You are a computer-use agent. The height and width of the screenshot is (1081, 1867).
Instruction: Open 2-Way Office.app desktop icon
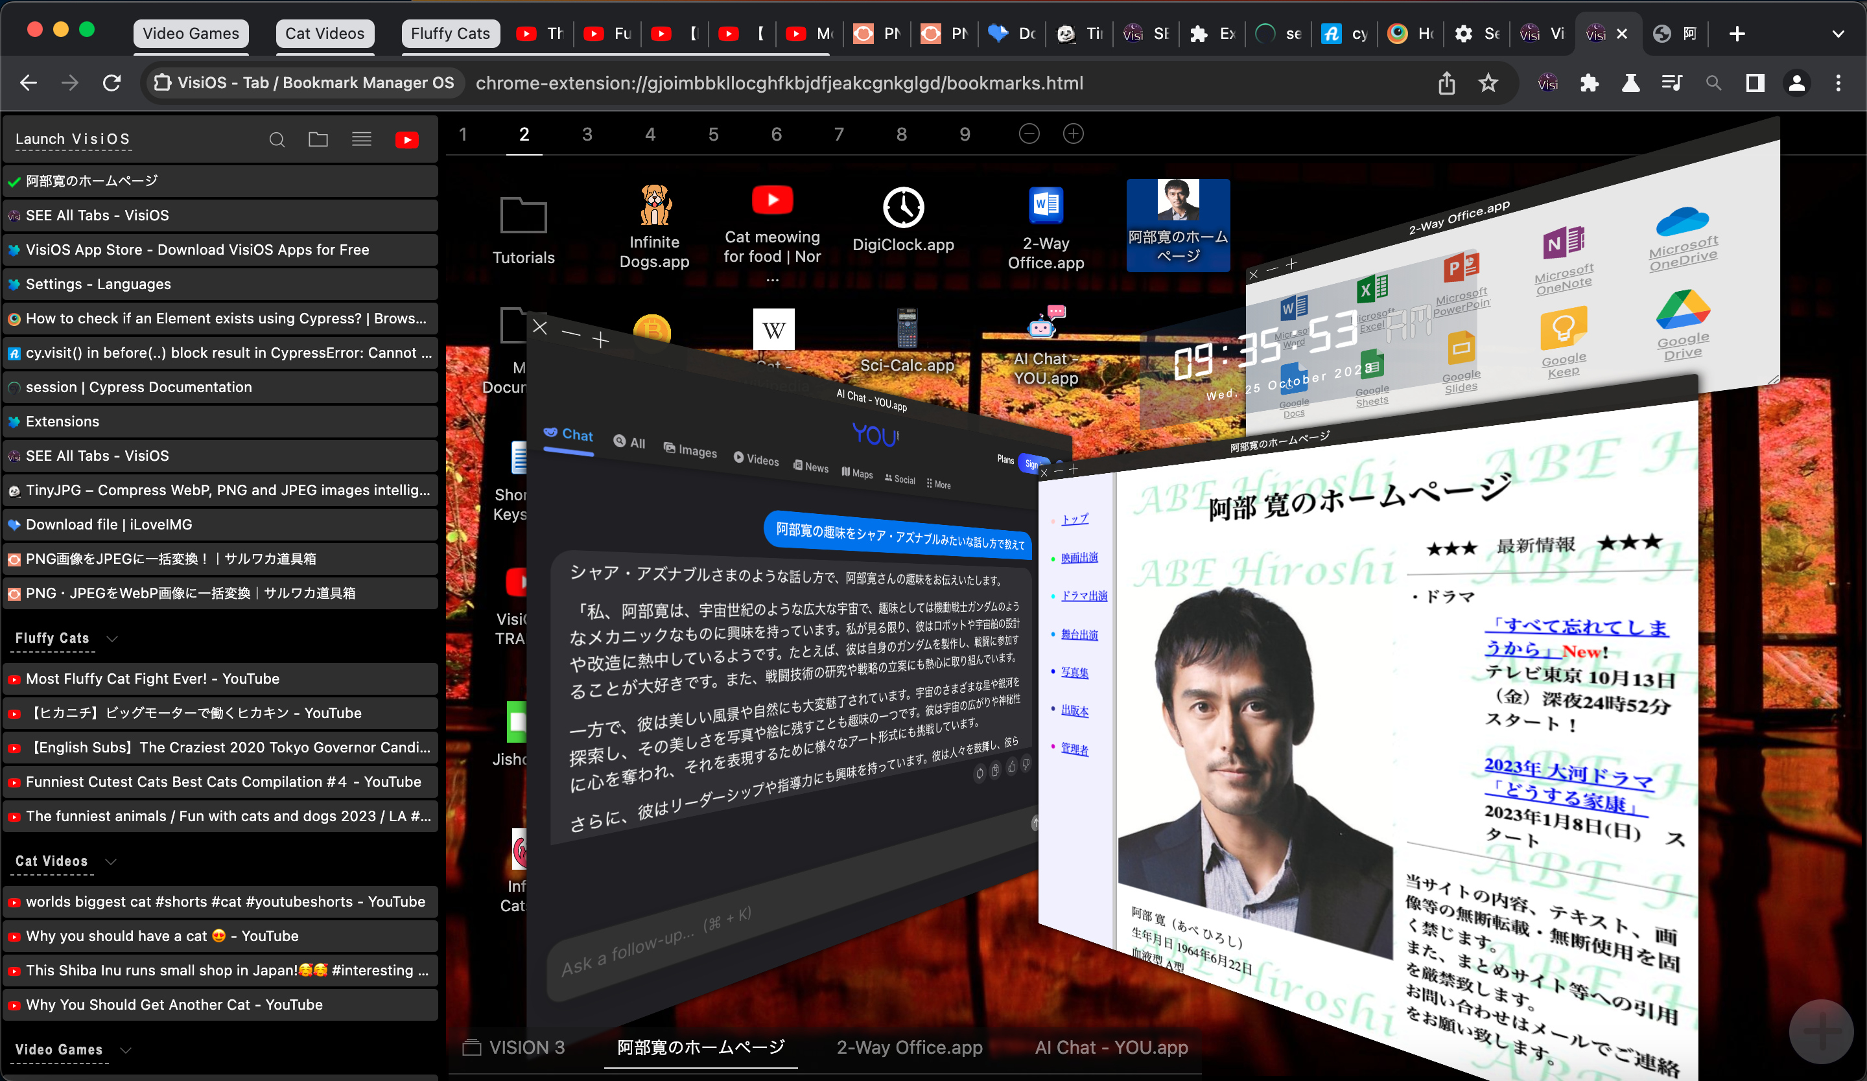point(1046,229)
